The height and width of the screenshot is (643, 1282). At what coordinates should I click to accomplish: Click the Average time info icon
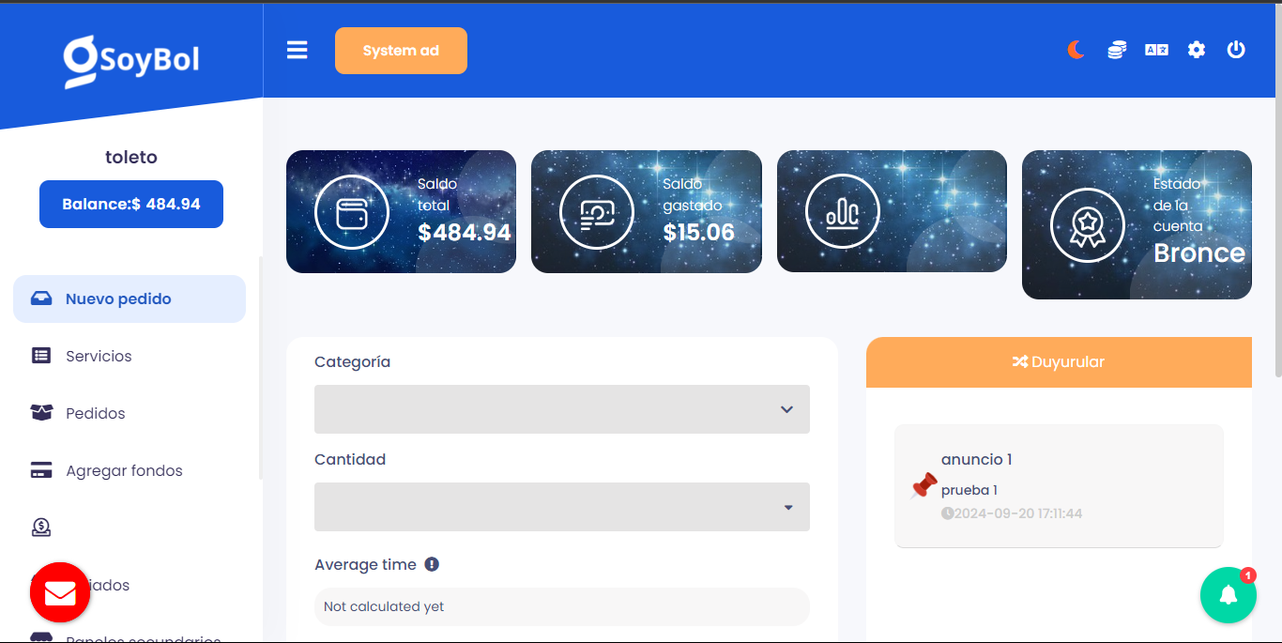point(432,564)
